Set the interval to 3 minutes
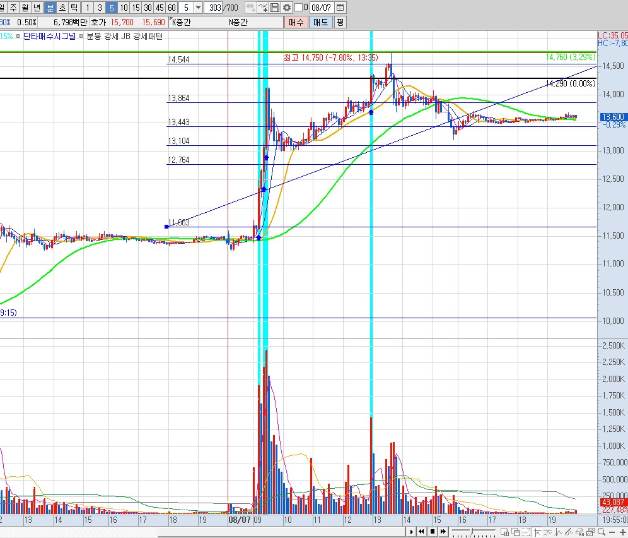This screenshot has width=628, height=538. pyautogui.click(x=100, y=7)
